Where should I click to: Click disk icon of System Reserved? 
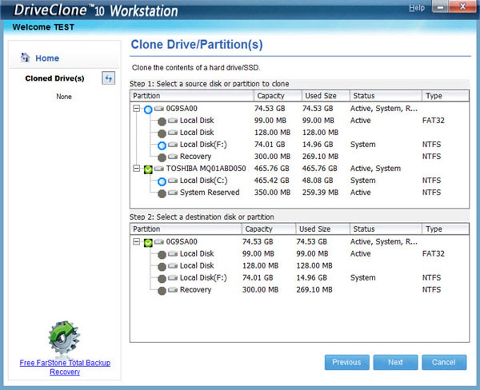coord(173,193)
